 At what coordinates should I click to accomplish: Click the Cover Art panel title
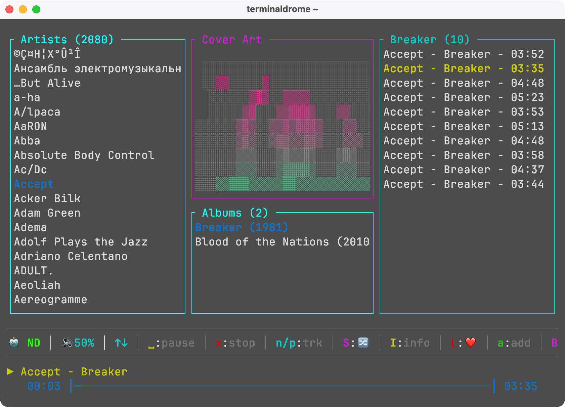232,40
